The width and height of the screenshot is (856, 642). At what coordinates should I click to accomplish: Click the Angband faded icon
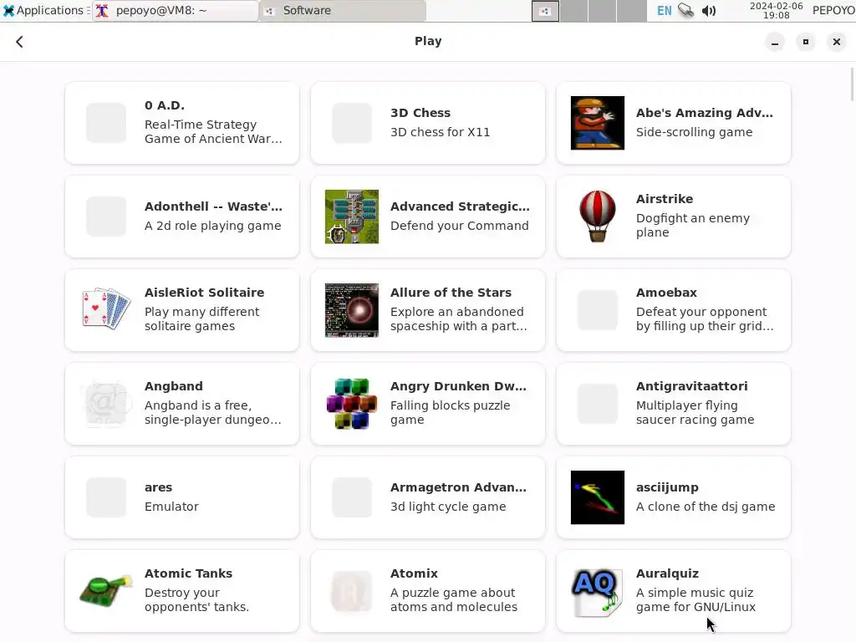(x=106, y=404)
